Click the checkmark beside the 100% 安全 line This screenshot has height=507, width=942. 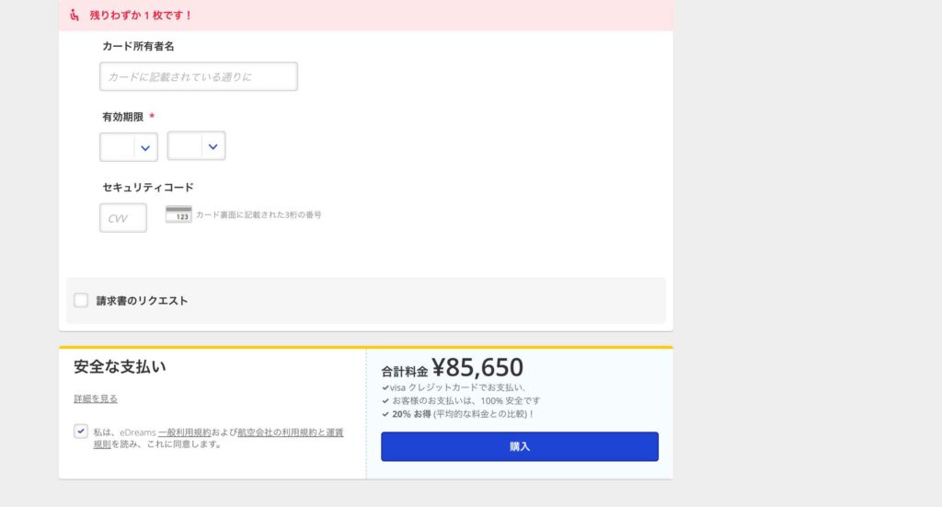[385, 401]
